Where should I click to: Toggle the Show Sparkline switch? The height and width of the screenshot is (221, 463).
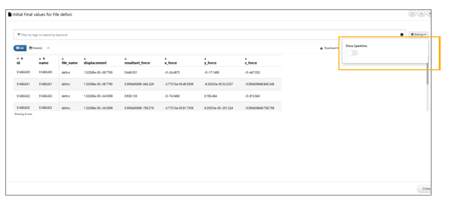[351, 53]
